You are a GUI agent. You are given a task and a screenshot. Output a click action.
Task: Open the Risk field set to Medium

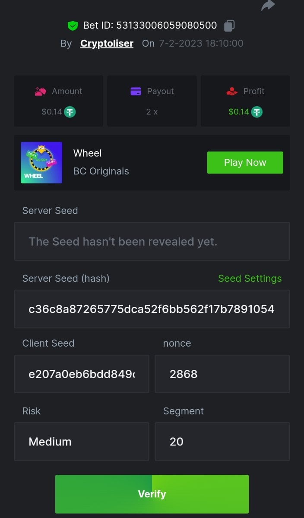(81, 442)
